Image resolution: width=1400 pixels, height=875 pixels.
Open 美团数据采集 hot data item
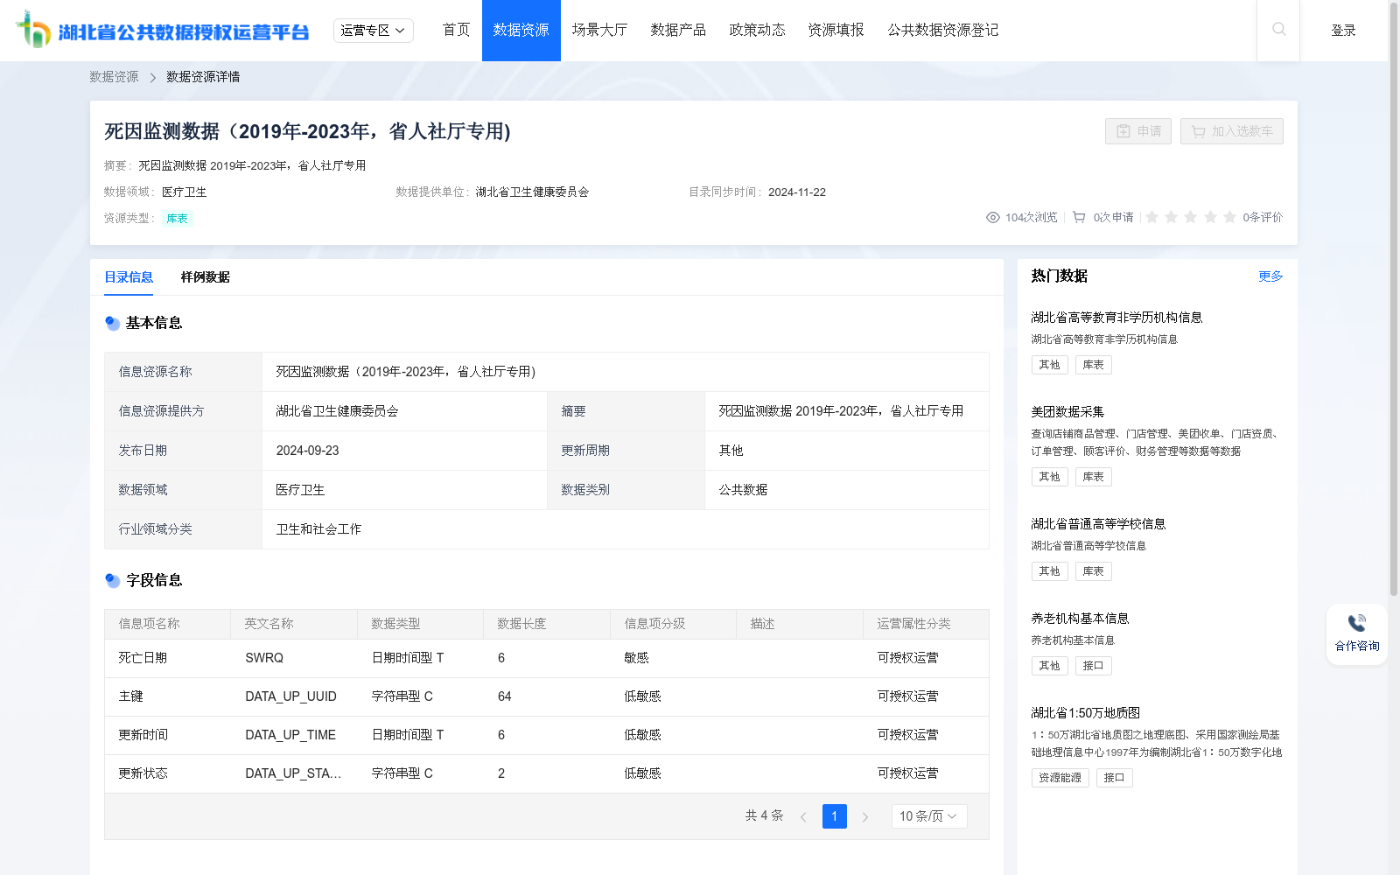pos(1067,412)
